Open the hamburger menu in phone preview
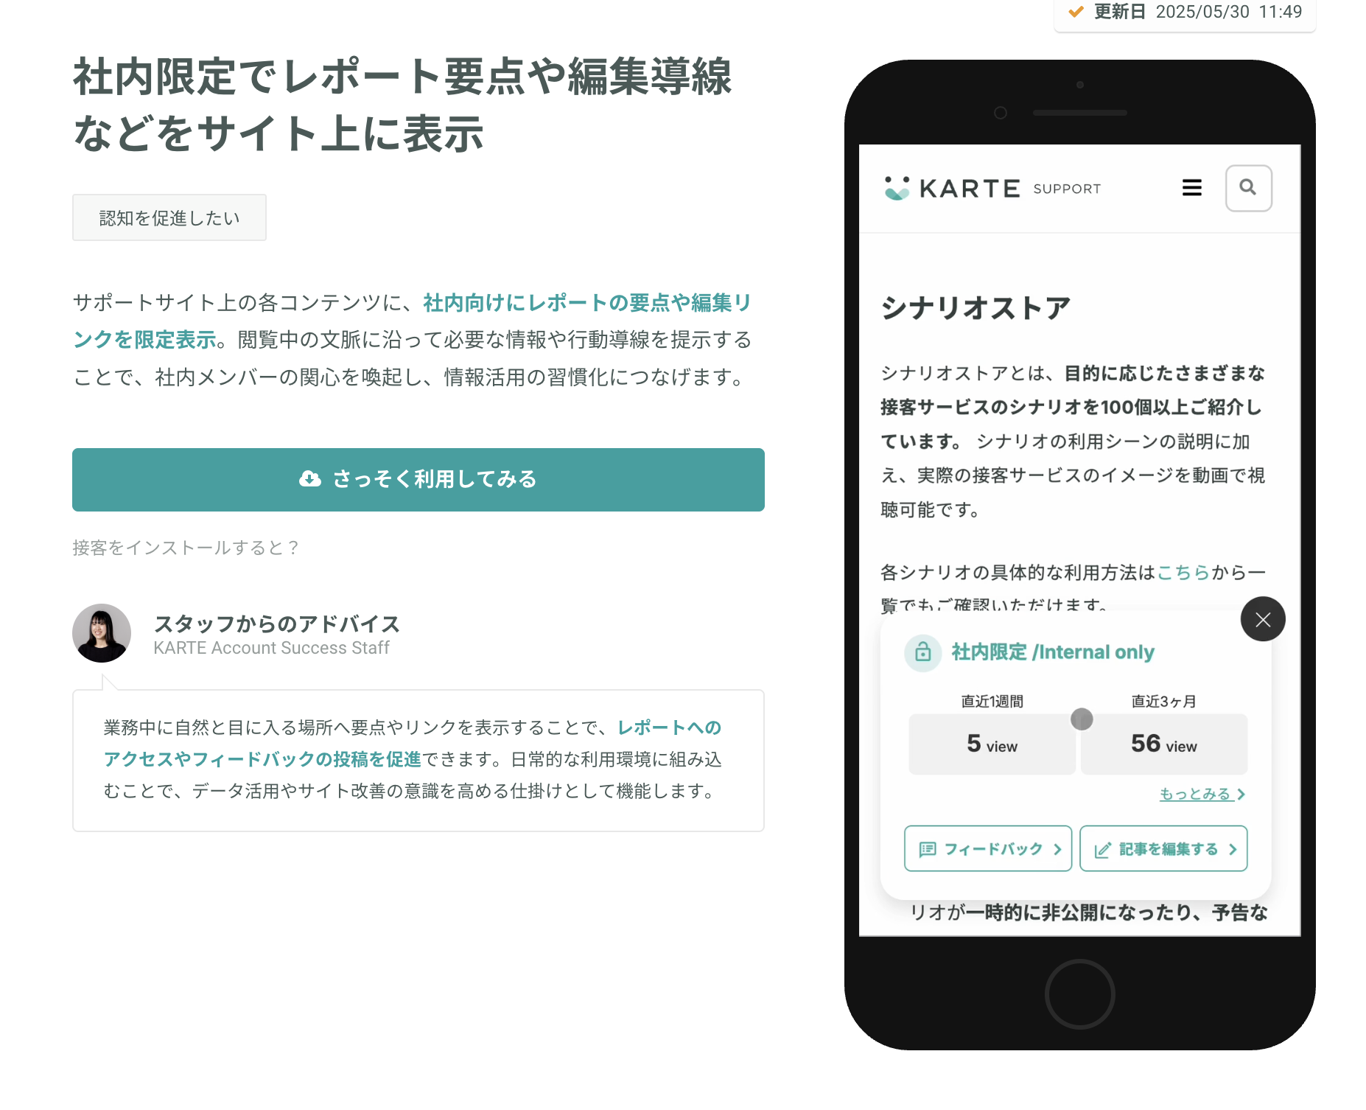This screenshot has width=1366, height=1110. click(x=1191, y=188)
